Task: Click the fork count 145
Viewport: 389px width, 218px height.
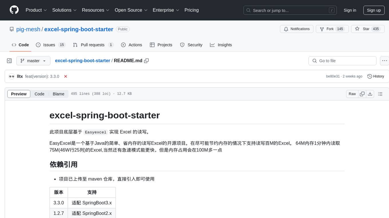Action: [x=340, y=29]
